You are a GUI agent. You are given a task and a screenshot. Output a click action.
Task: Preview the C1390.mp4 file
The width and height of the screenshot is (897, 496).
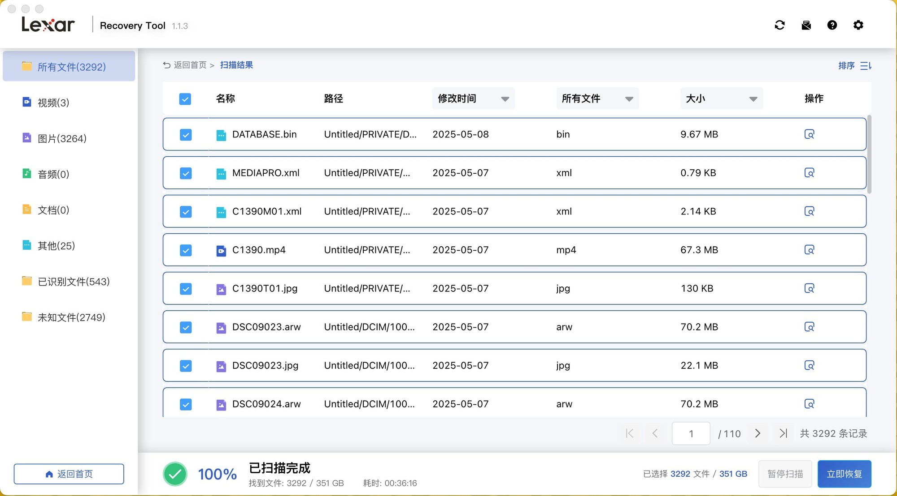[809, 250]
